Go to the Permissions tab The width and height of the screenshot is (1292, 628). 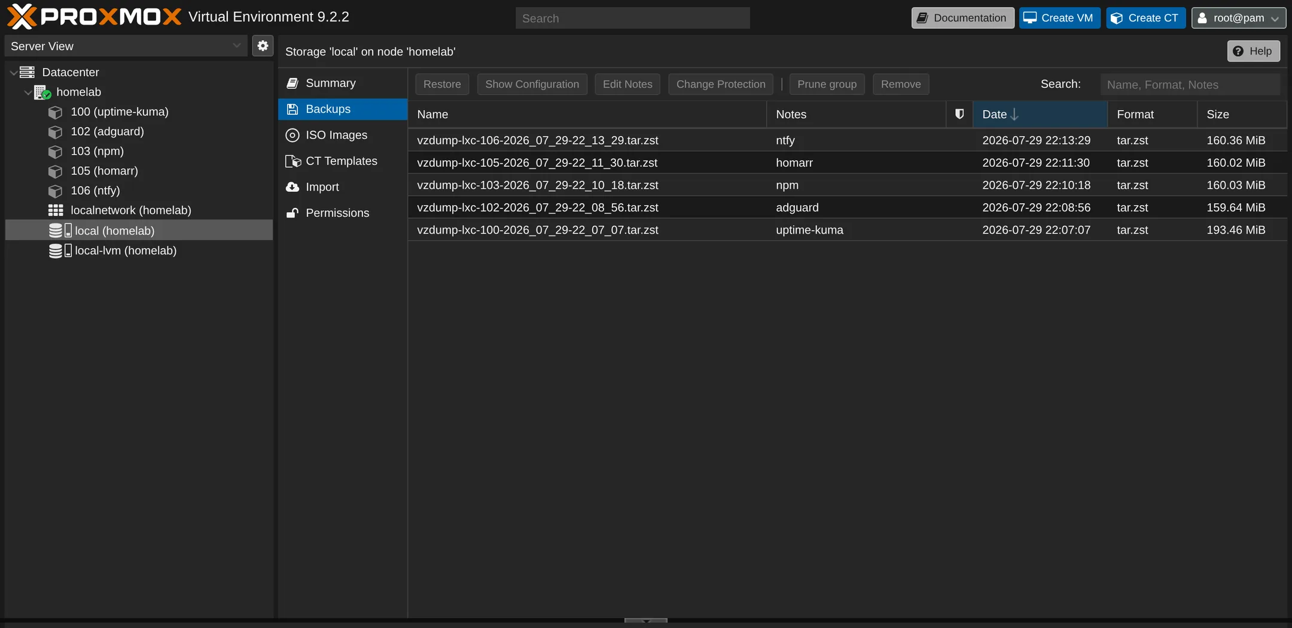[x=343, y=213]
